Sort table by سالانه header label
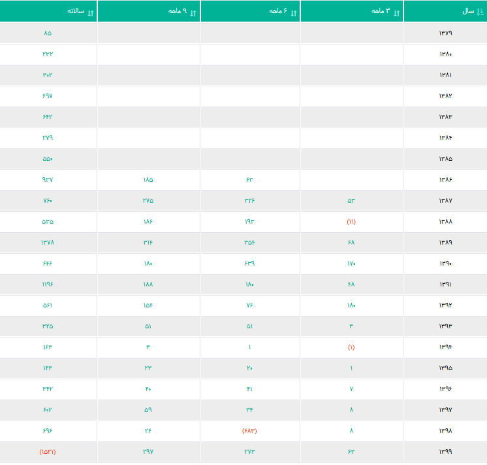487x465 pixels. pos(76,11)
